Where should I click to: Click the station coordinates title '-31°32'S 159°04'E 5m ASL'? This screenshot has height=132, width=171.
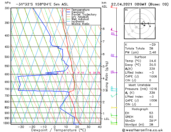[x=42, y=4]
